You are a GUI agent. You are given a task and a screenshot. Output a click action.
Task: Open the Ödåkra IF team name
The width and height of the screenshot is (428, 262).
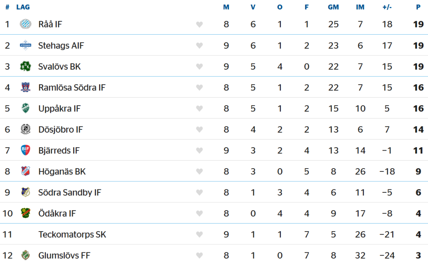coord(57,213)
